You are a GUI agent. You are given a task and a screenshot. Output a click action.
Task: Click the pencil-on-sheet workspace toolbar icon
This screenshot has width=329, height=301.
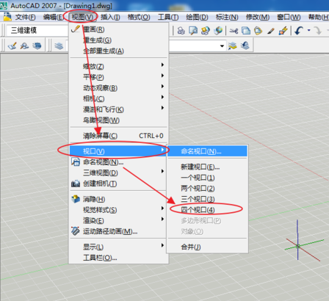click(12, 46)
